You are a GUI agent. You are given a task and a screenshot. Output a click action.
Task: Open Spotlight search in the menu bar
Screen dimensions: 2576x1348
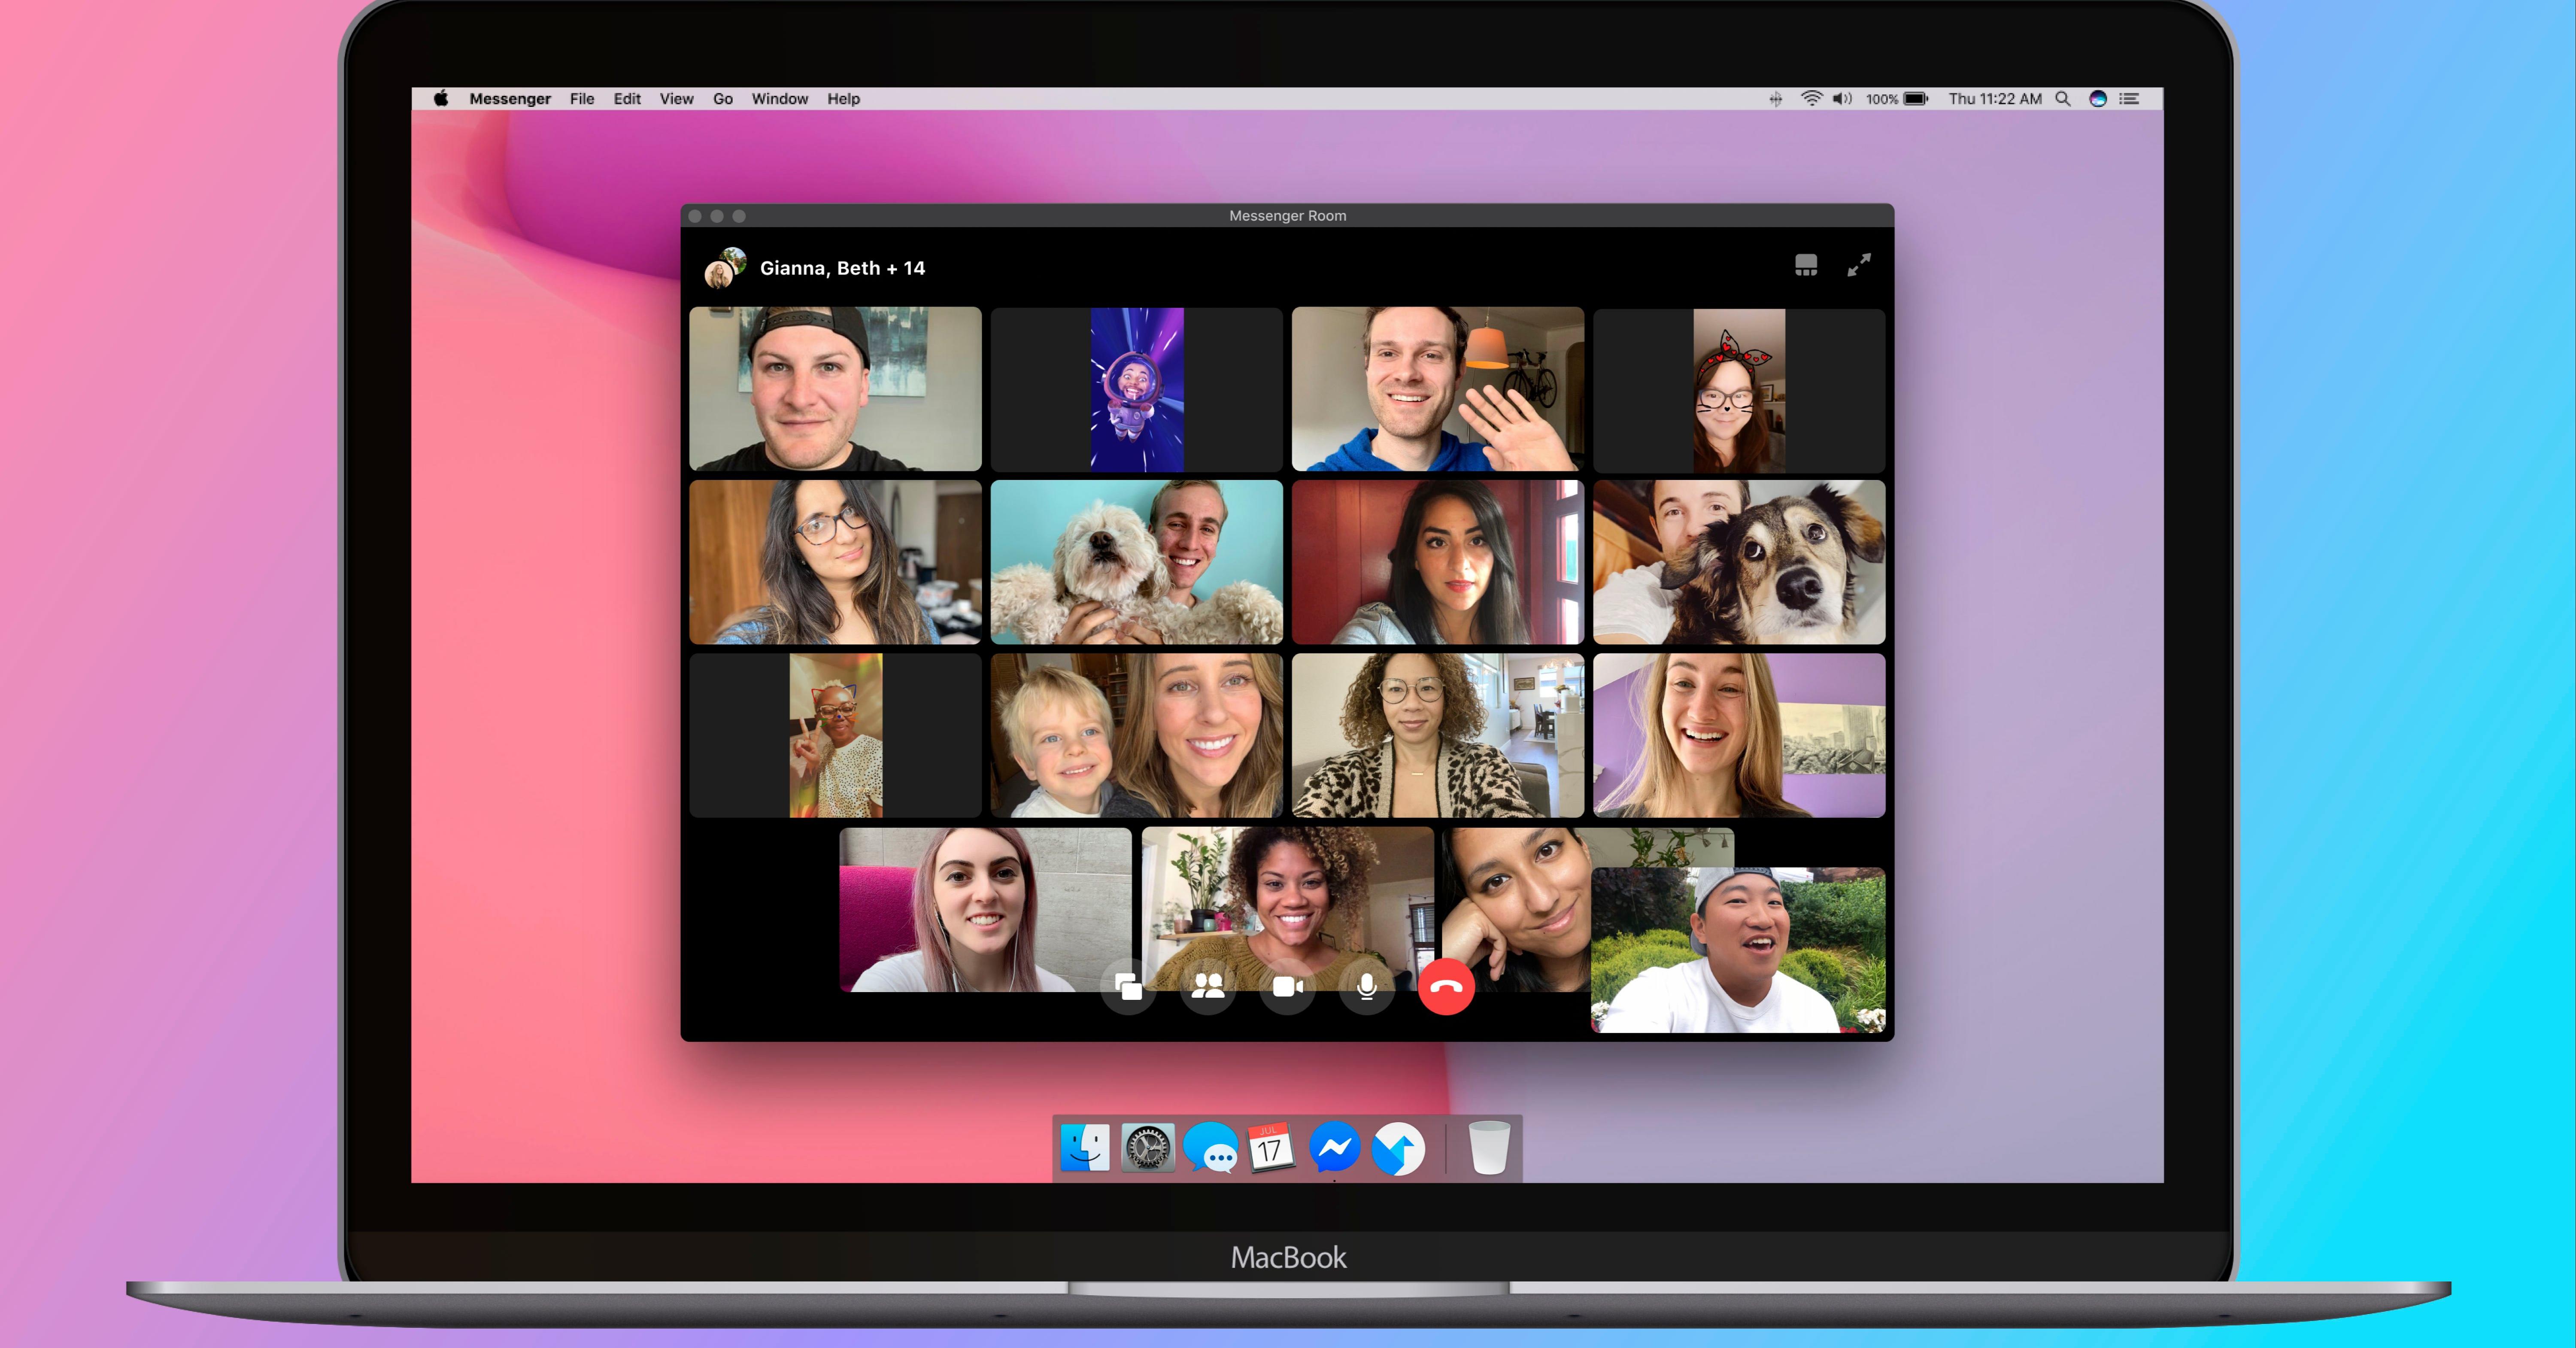tap(2062, 99)
